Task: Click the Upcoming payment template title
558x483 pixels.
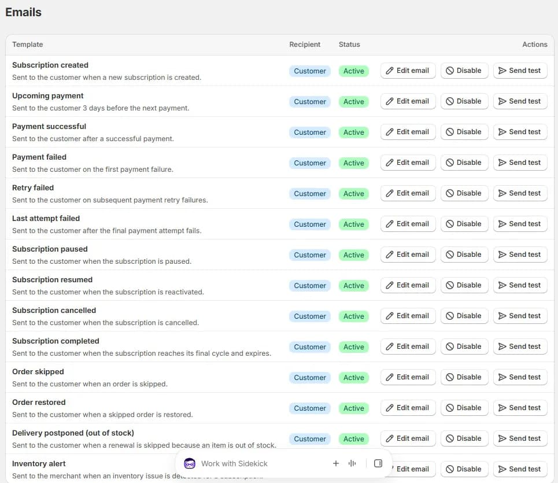Action: coord(47,96)
